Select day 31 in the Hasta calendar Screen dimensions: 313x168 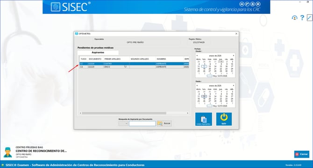click(232, 101)
